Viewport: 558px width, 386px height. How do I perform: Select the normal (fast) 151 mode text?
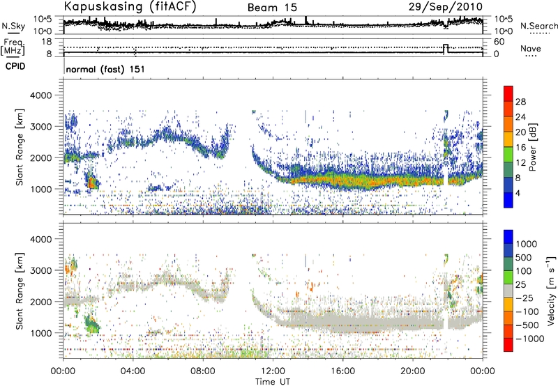[x=105, y=69]
